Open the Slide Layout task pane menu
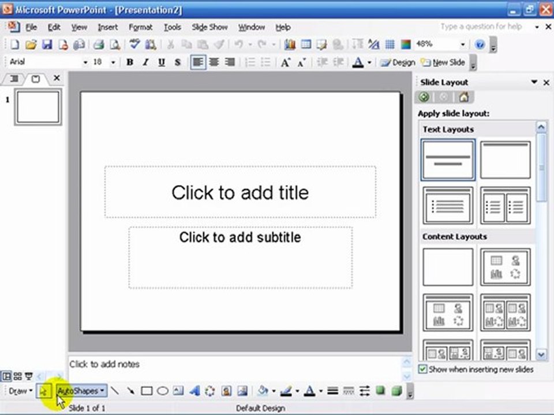 pos(534,82)
